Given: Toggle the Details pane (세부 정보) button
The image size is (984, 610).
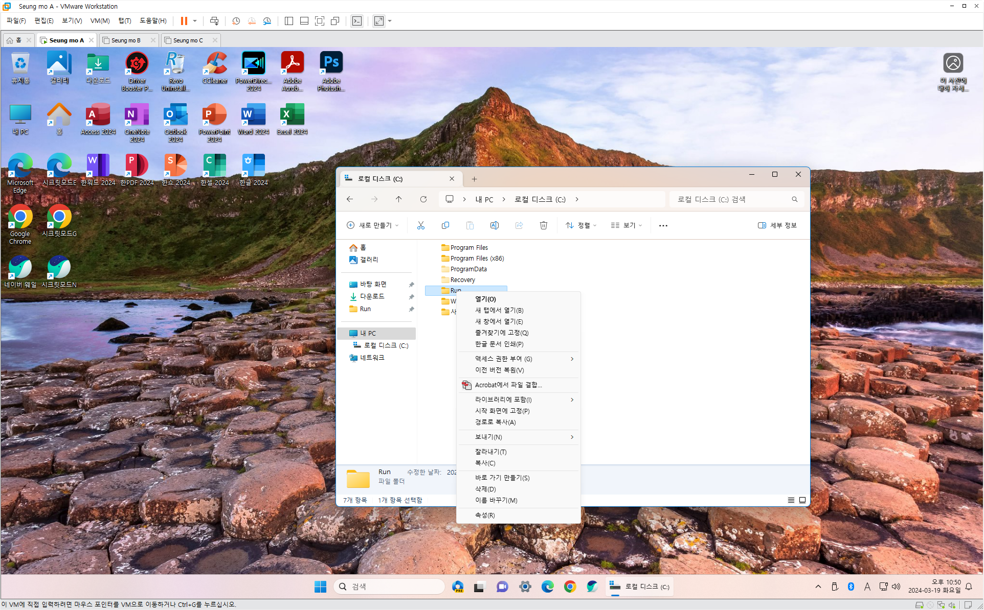Looking at the screenshot, I should pyautogui.click(x=777, y=225).
